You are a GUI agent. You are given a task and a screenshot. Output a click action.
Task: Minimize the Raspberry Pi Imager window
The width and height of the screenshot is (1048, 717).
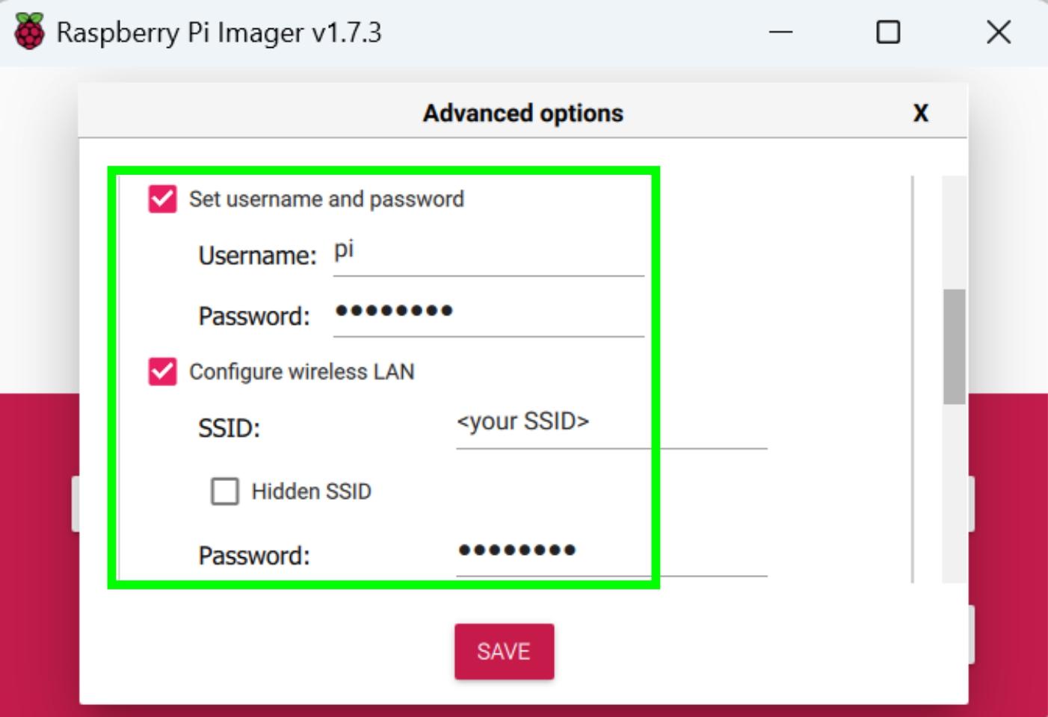click(781, 32)
